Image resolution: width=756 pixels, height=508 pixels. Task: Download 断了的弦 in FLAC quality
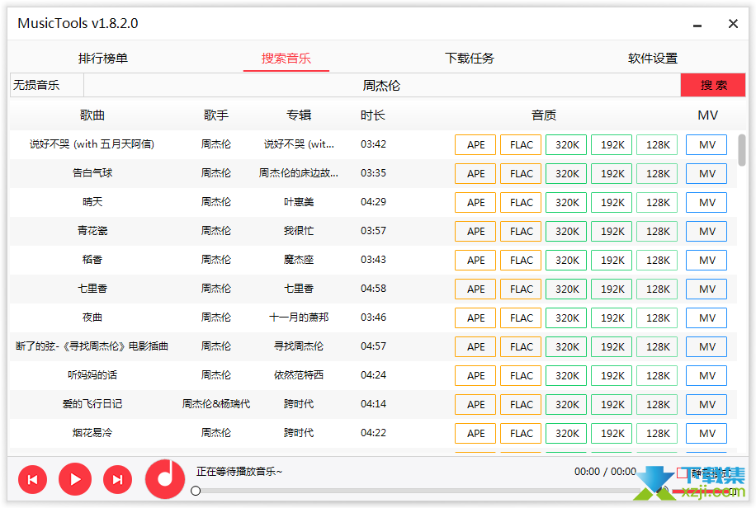tap(521, 347)
